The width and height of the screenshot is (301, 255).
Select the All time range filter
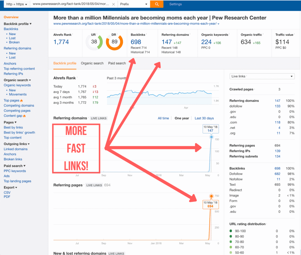pyautogui.click(x=163, y=118)
